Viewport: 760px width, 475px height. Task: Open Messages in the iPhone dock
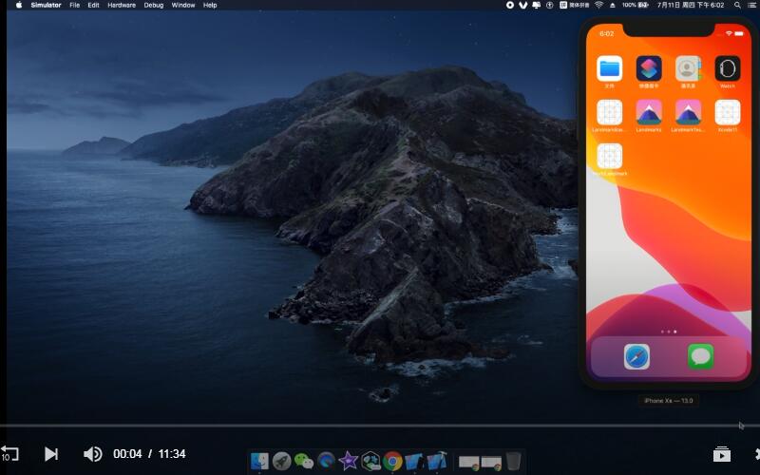[x=701, y=356]
